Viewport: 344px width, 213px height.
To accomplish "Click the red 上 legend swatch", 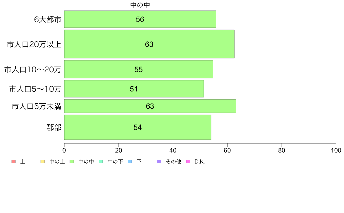I will (x=14, y=161).
